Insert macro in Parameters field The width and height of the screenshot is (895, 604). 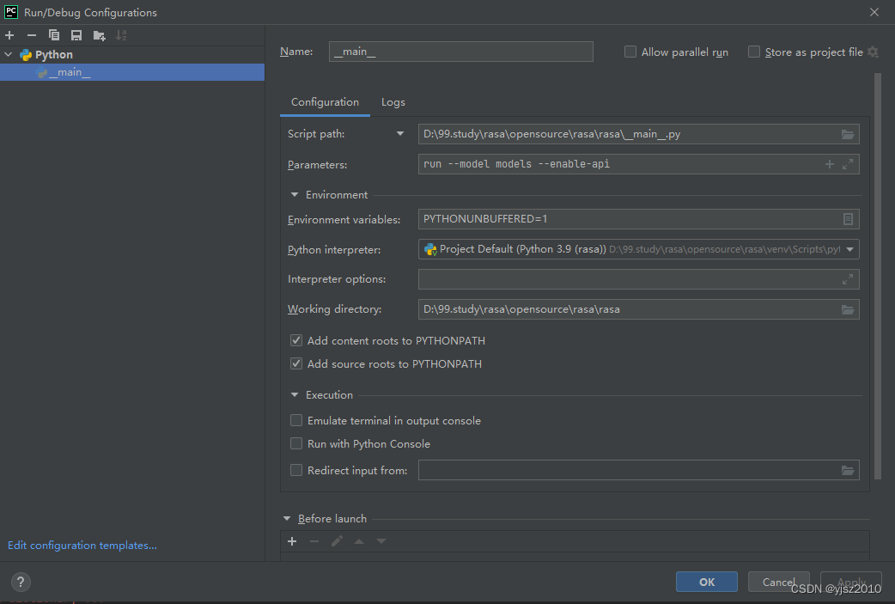coord(830,164)
